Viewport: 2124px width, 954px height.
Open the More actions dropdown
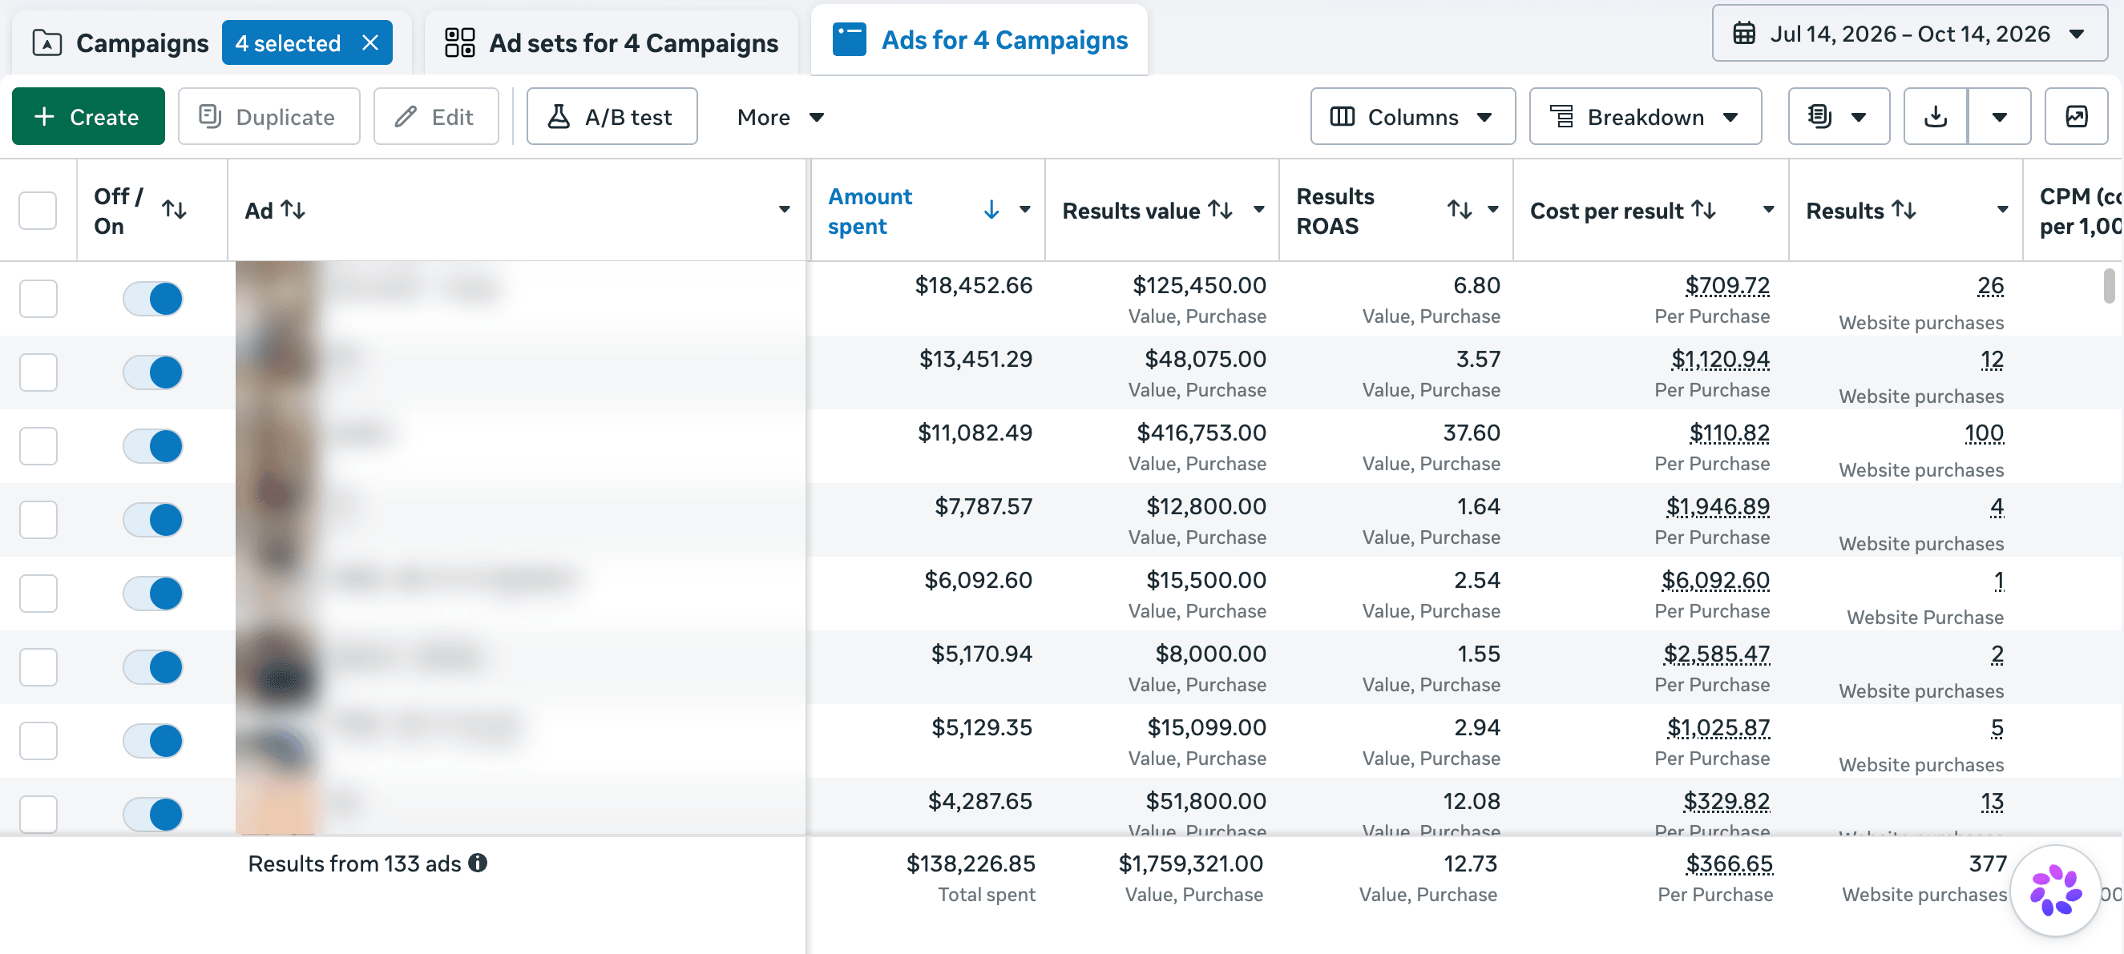coord(780,117)
